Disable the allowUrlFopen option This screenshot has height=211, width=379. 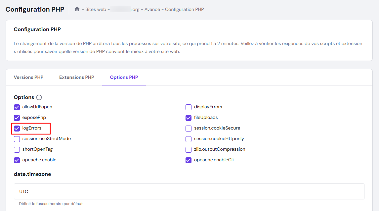pos(17,107)
